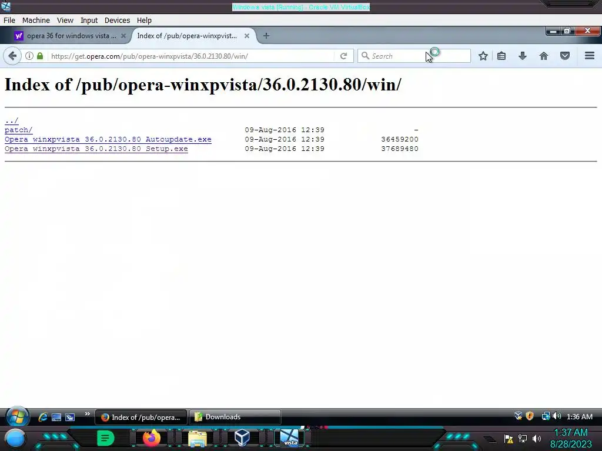Image resolution: width=602 pixels, height=451 pixels.
Task: Launch Internet Explorer from Quick Launch
Action: (42, 417)
